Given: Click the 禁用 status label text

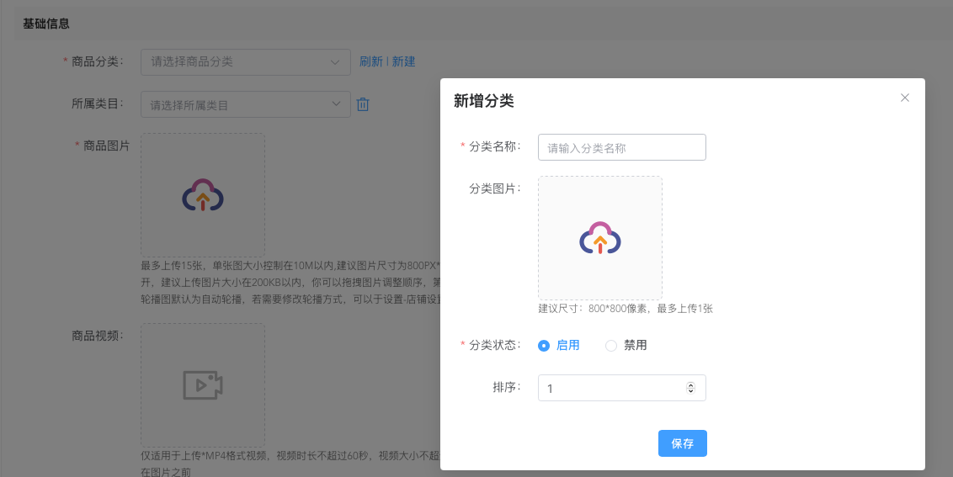Looking at the screenshot, I should [x=636, y=346].
